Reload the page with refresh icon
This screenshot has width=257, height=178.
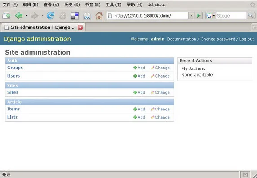point(50,16)
